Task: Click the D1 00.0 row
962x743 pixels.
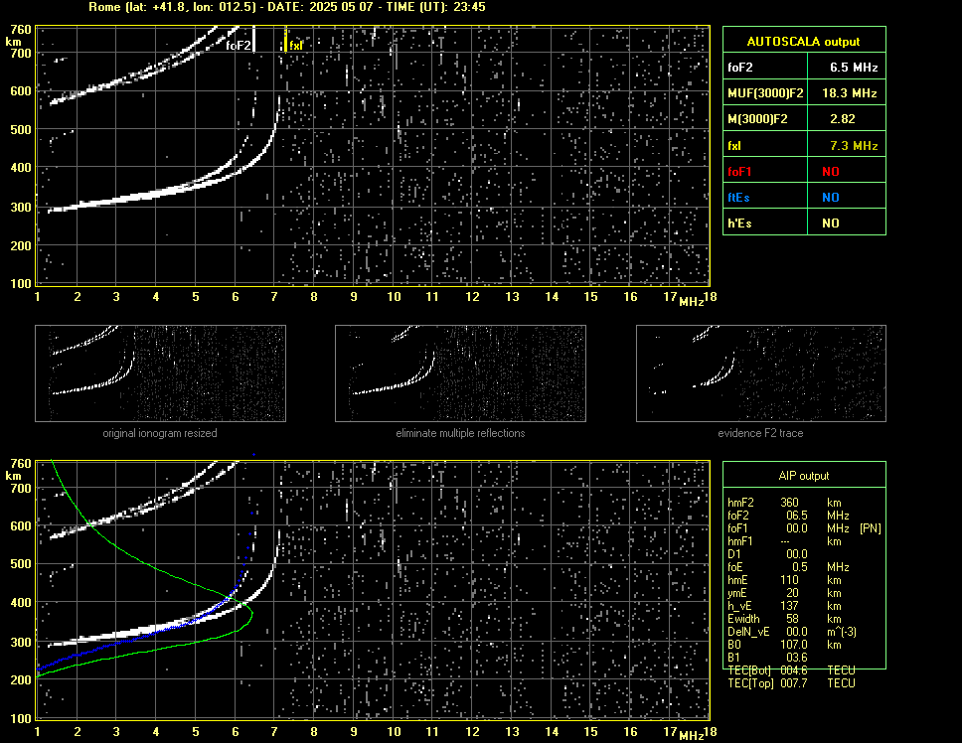Action: coord(768,554)
